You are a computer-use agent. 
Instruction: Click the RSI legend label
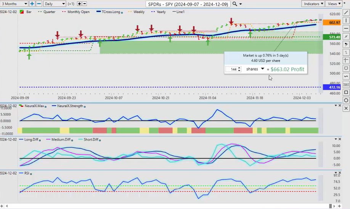coord(27,173)
